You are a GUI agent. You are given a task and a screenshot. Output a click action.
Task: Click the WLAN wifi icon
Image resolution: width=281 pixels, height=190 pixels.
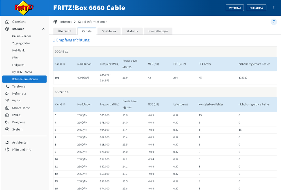[x=7, y=101]
